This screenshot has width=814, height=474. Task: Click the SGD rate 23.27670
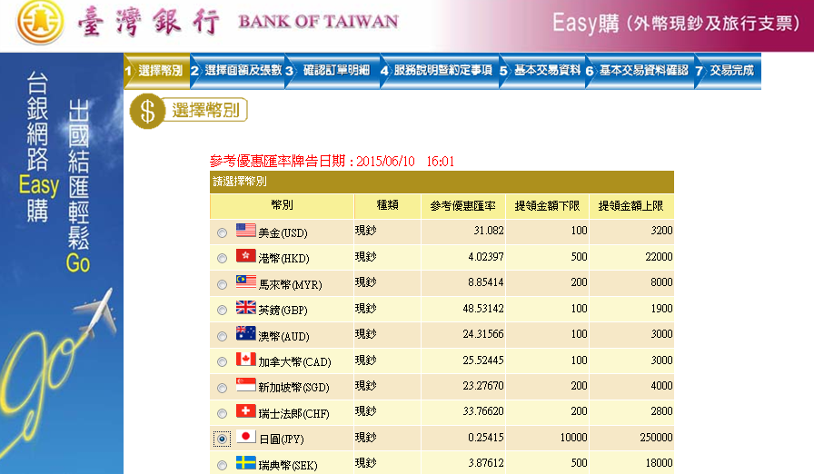483,386
